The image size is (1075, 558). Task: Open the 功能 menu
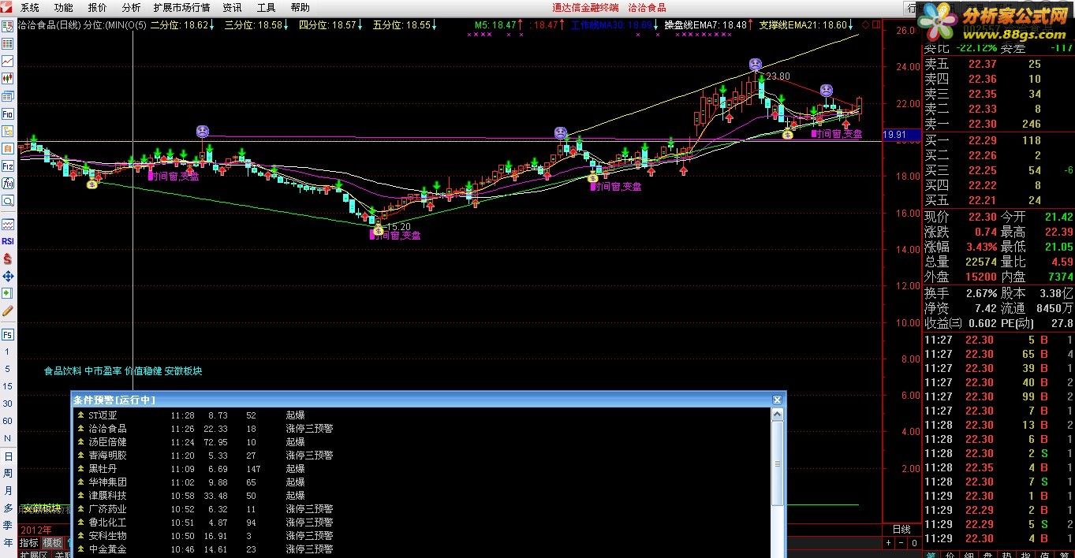(64, 8)
